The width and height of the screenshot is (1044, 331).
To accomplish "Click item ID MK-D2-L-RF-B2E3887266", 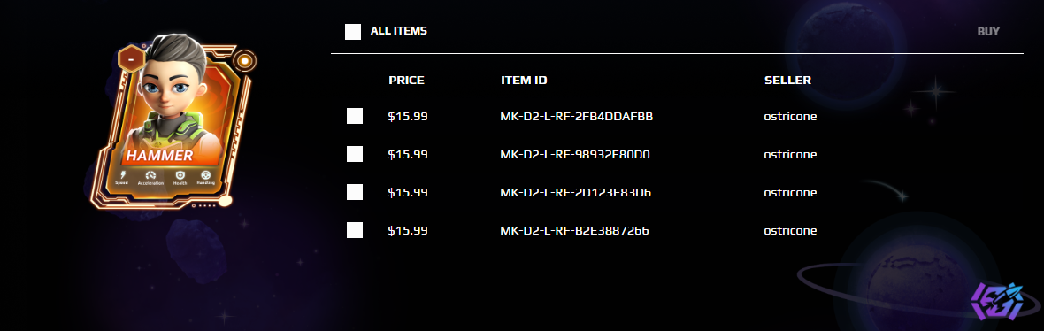I will (574, 230).
